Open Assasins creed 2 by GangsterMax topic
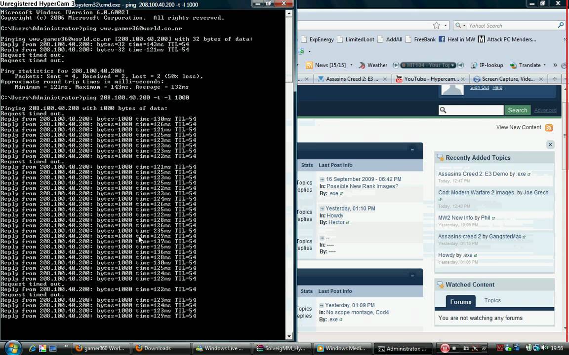The width and height of the screenshot is (569, 355). click(458, 237)
